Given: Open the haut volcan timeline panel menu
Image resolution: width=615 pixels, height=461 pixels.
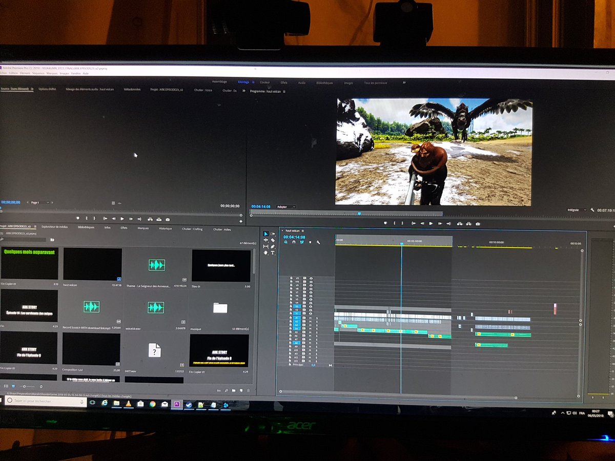Looking at the screenshot, I should pos(302,231).
